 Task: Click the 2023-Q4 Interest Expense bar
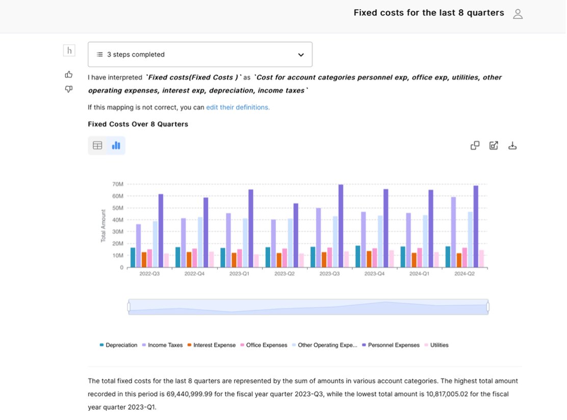[369, 259]
